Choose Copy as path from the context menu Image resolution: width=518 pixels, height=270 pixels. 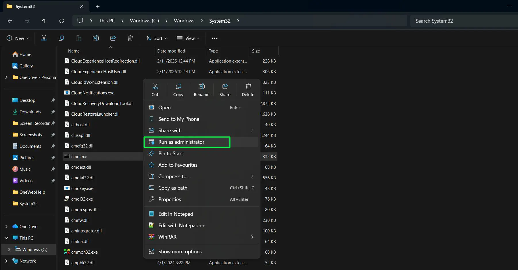(172, 188)
